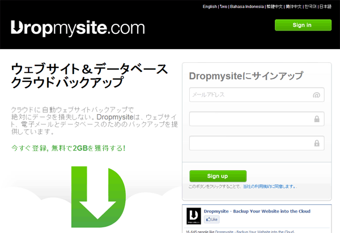The image size is (340, 233).
Task: Switch language to Simplified Chinese
Action: coord(294,7)
